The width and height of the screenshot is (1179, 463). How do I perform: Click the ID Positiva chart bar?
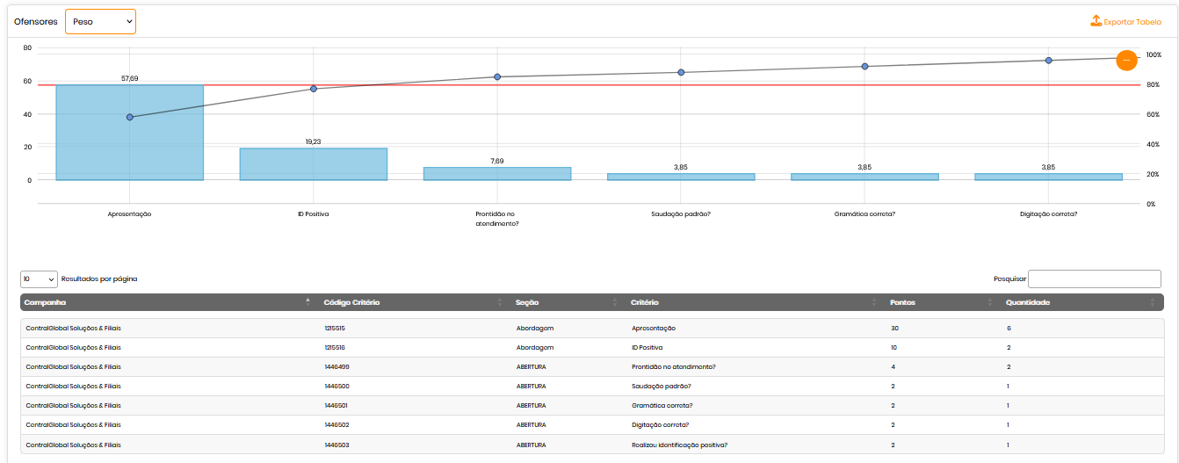pyautogui.click(x=313, y=164)
